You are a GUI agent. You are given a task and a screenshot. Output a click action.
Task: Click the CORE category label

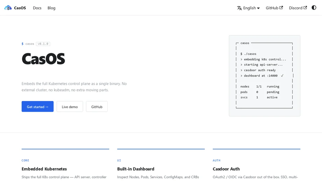[x=25, y=160]
